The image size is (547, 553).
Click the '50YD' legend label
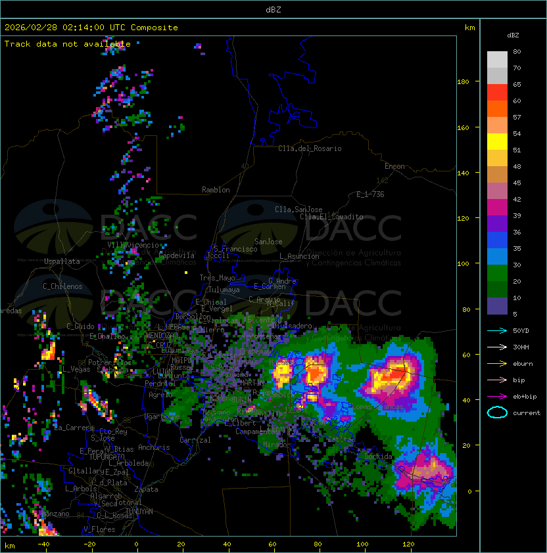click(521, 330)
